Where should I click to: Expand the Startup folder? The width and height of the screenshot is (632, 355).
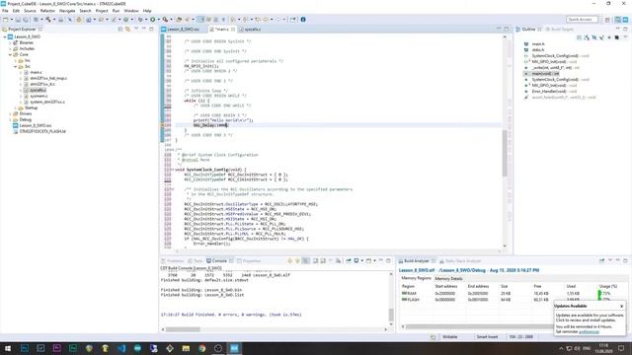pyautogui.click(x=16, y=107)
